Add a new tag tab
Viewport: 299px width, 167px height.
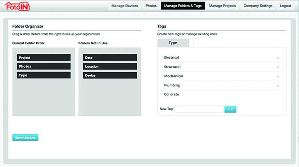click(x=194, y=43)
